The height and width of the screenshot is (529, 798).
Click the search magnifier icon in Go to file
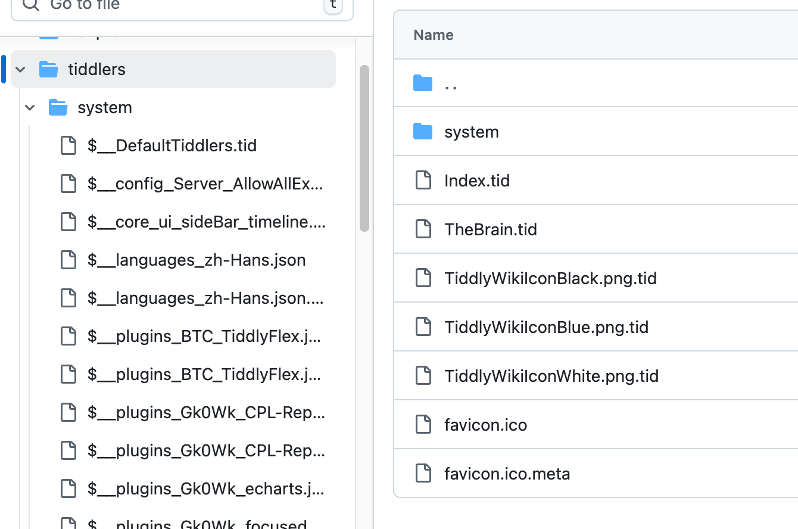click(x=31, y=5)
